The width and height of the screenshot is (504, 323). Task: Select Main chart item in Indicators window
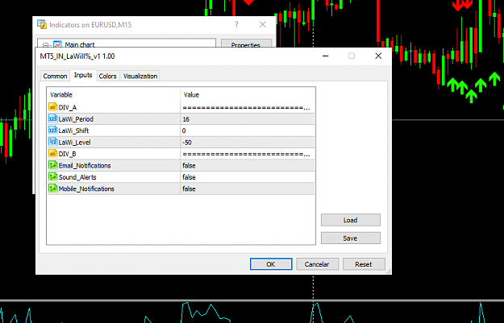[80, 44]
